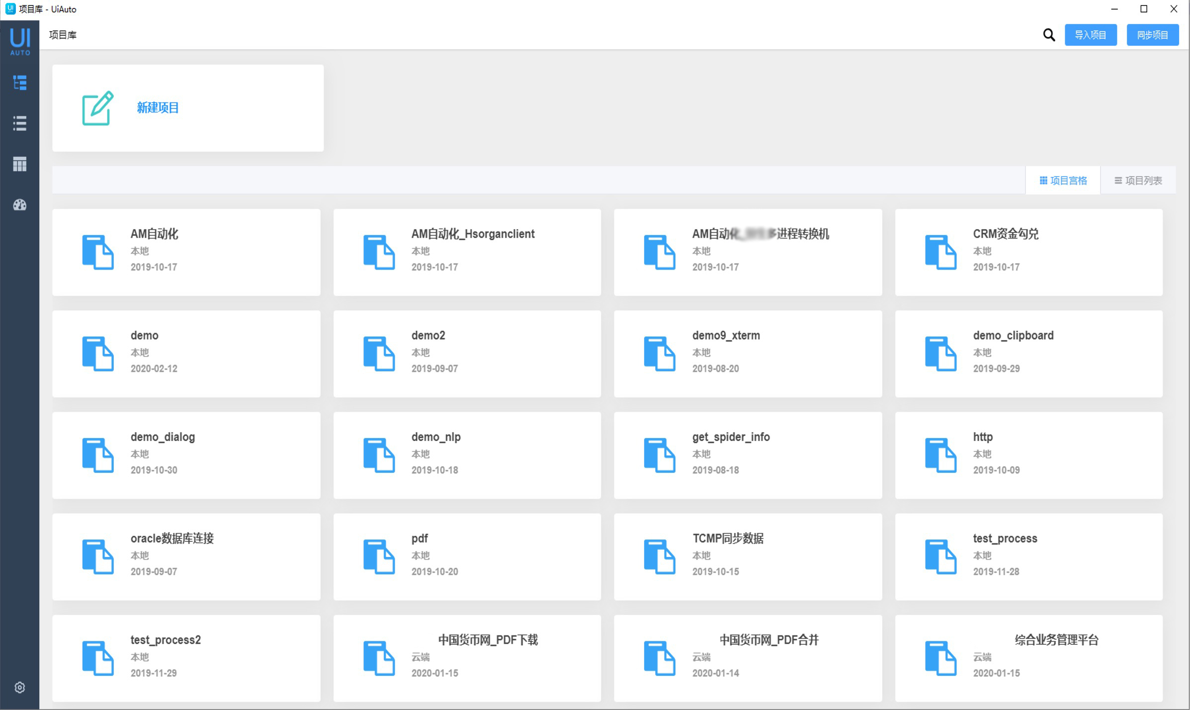Open the list view sidebar icon

coord(20,123)
